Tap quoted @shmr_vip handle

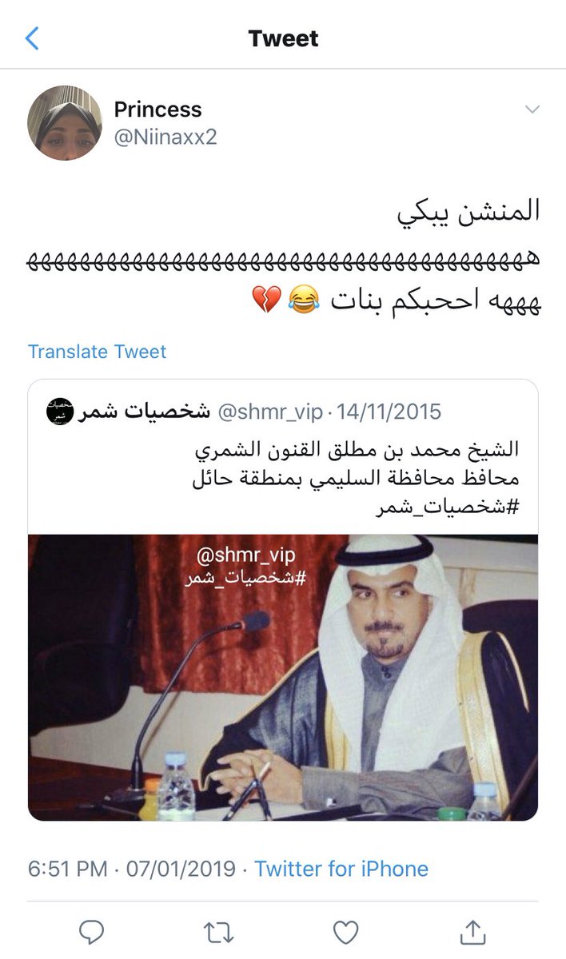(270, 412)
